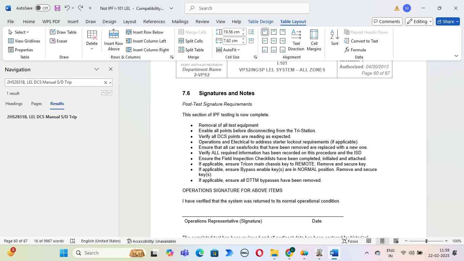
Task: Click the Split Cells icon
Action: (x=191, y=41)
